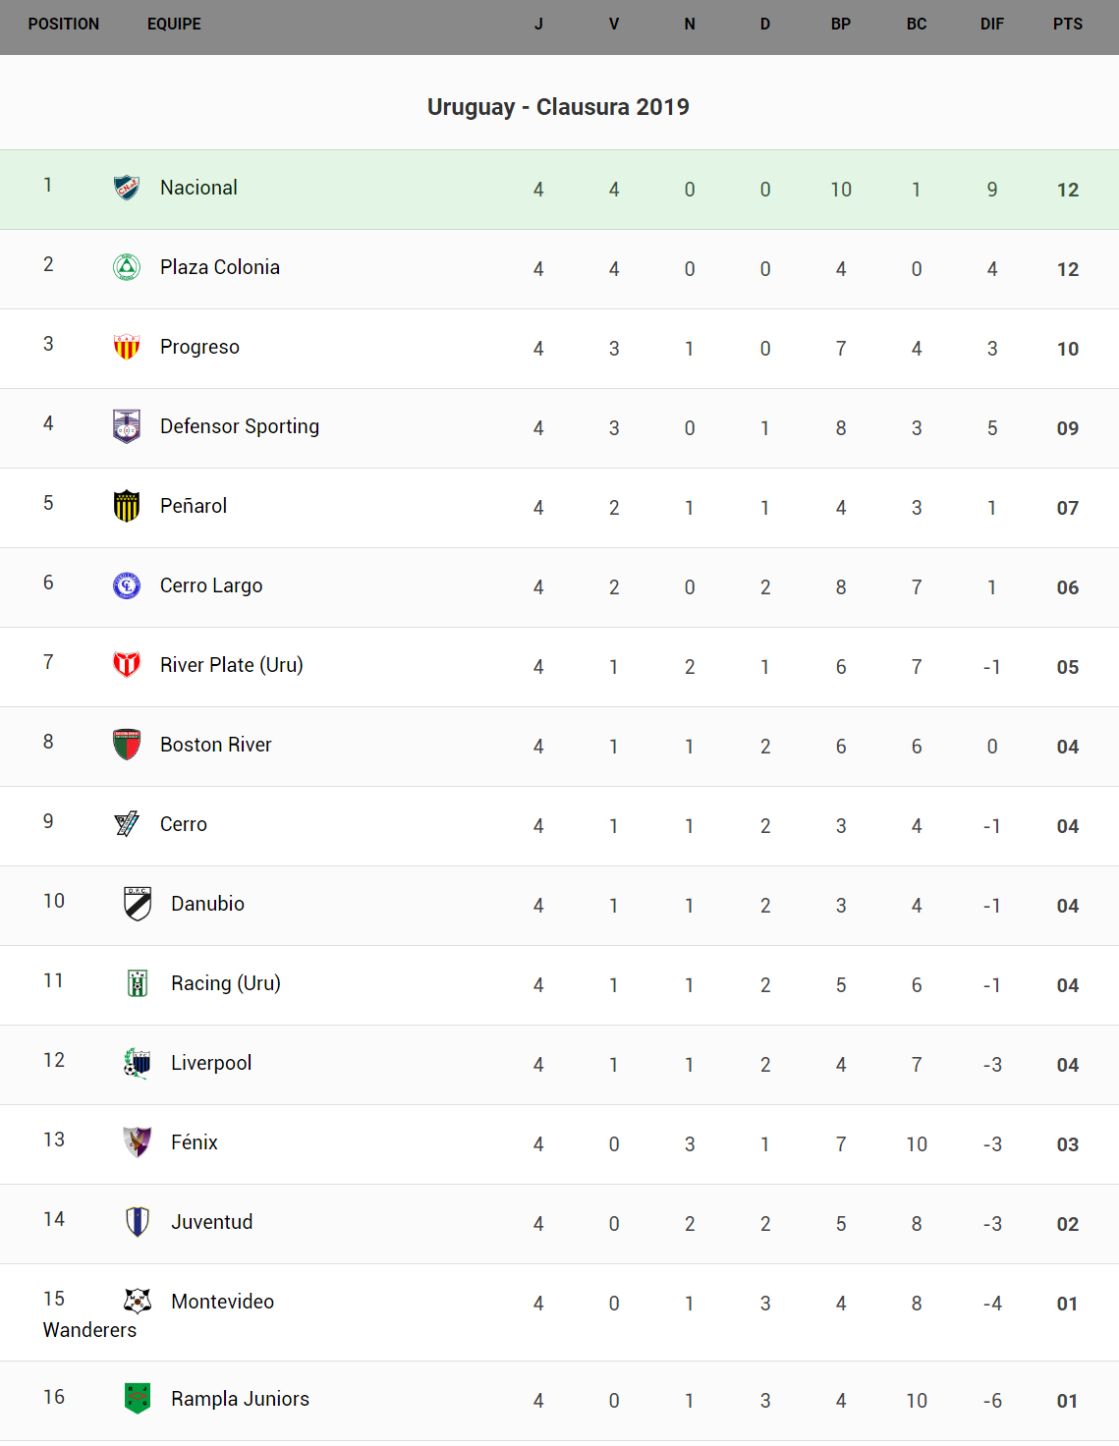1119x1446 pixels.
Task: Click the River Plate (Uru) crest
Action: tap(127, 664)
